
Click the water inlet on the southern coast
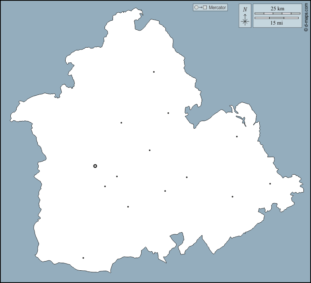pyautogui.click(x=178, y=240)
